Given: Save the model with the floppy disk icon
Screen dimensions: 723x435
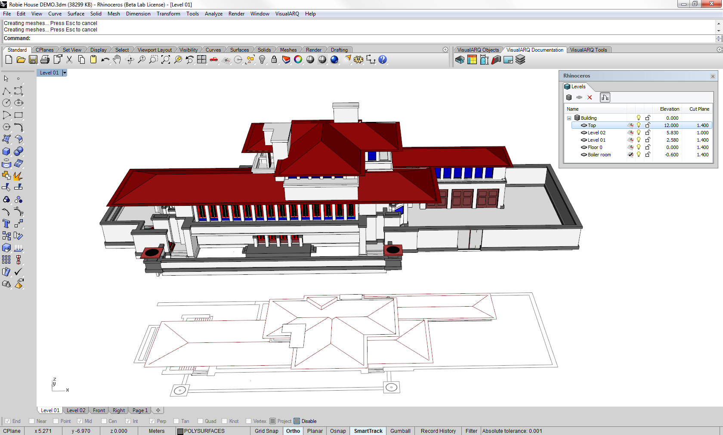Looking at the screenshot, I should coord(33,60).
